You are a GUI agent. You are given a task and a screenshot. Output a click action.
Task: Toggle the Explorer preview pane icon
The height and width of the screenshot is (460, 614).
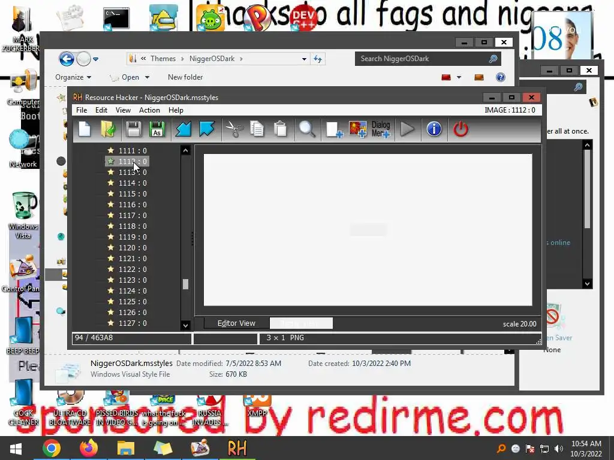[x=479, y=77]
